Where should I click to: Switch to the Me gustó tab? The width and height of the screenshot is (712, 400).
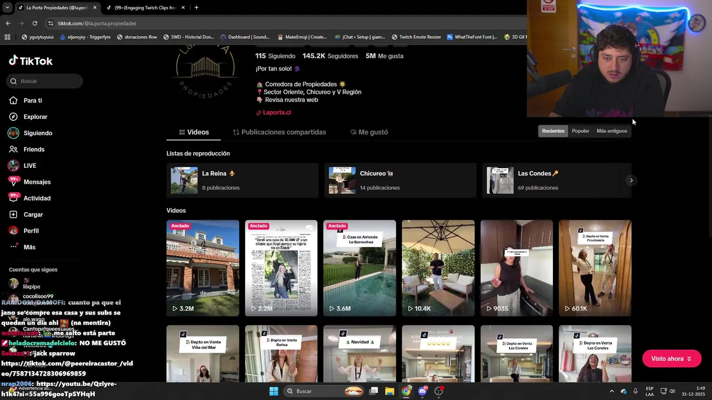pyautogui.click(x=369, y=132)
